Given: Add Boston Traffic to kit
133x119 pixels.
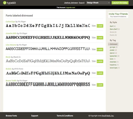Looking at the screenshot, I should (x=100, y=85).
